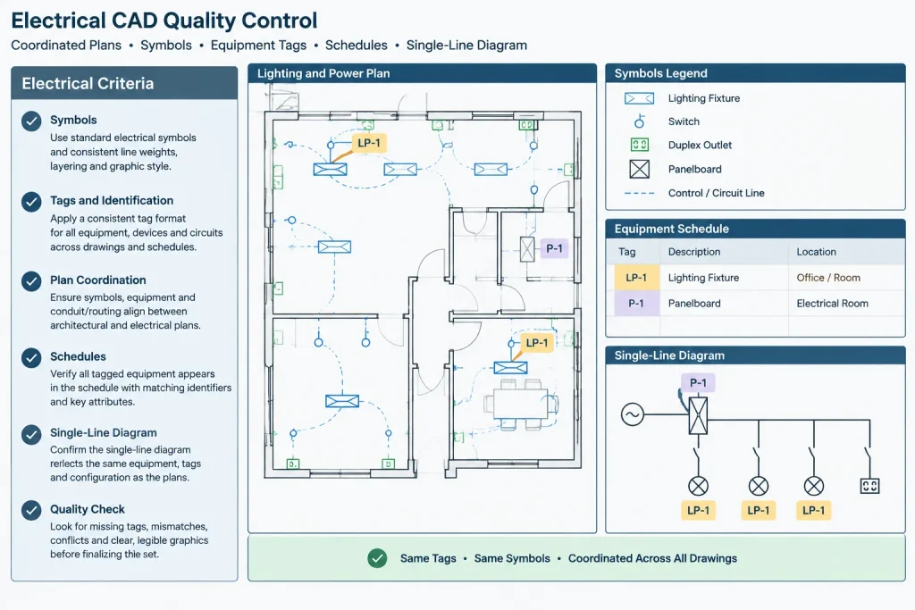Screen dimensions: 915x610
Task: Click Same Tags in the bottom banner
Action: [428, 558]
